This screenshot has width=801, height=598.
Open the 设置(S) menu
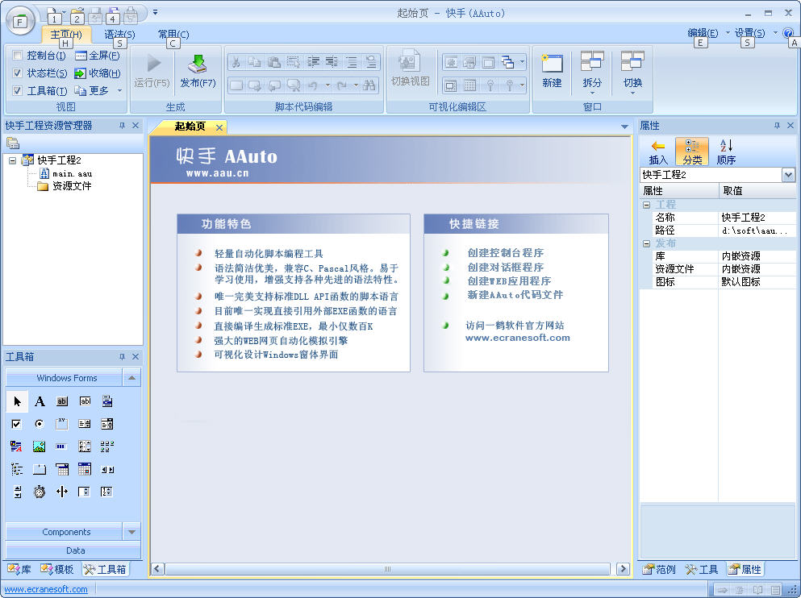pyautogui.click(x=749, y=33)
